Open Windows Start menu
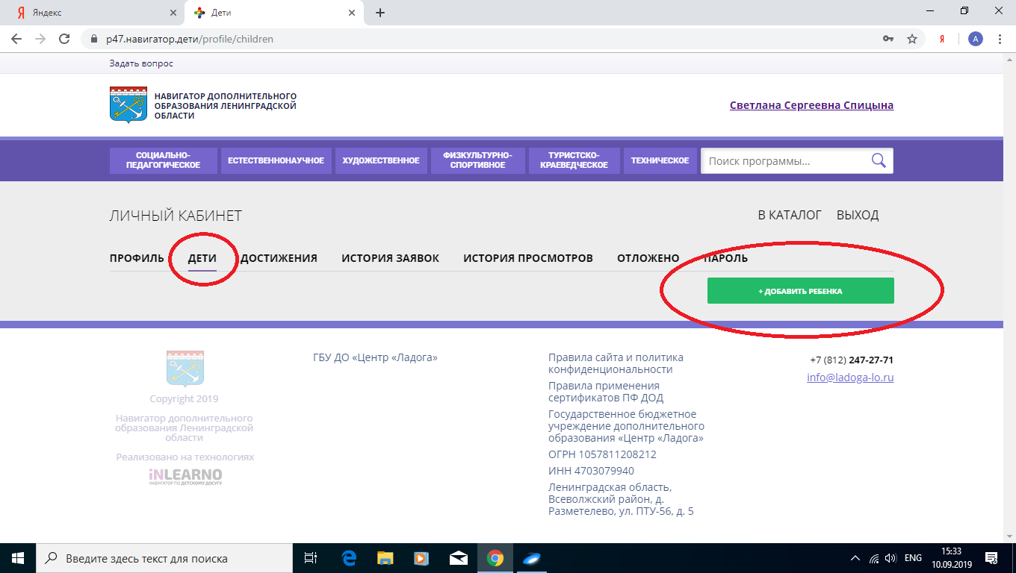 (17, 558)
